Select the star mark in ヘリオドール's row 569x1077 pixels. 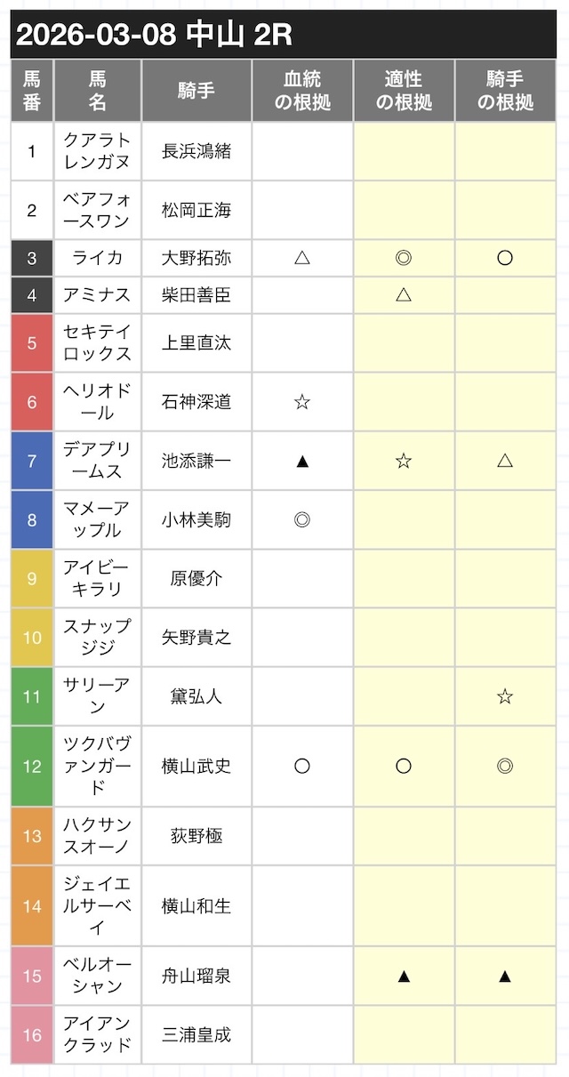click(302, 402)
